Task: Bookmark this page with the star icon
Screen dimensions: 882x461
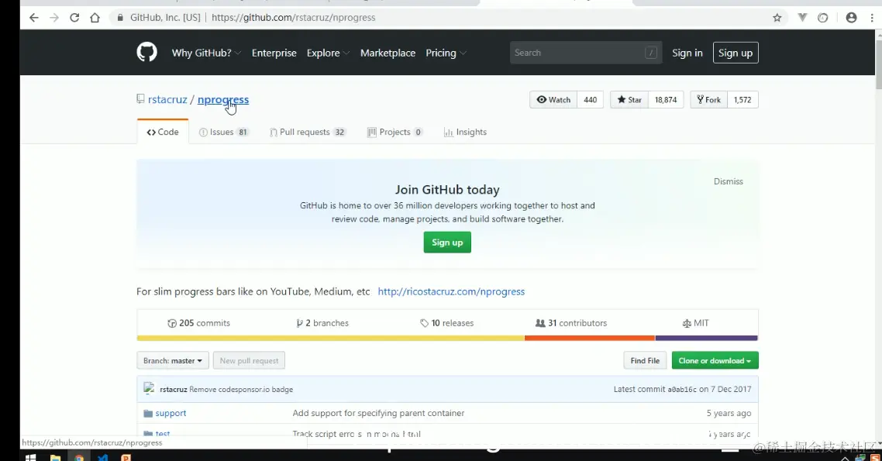Action: coord(777,17)
